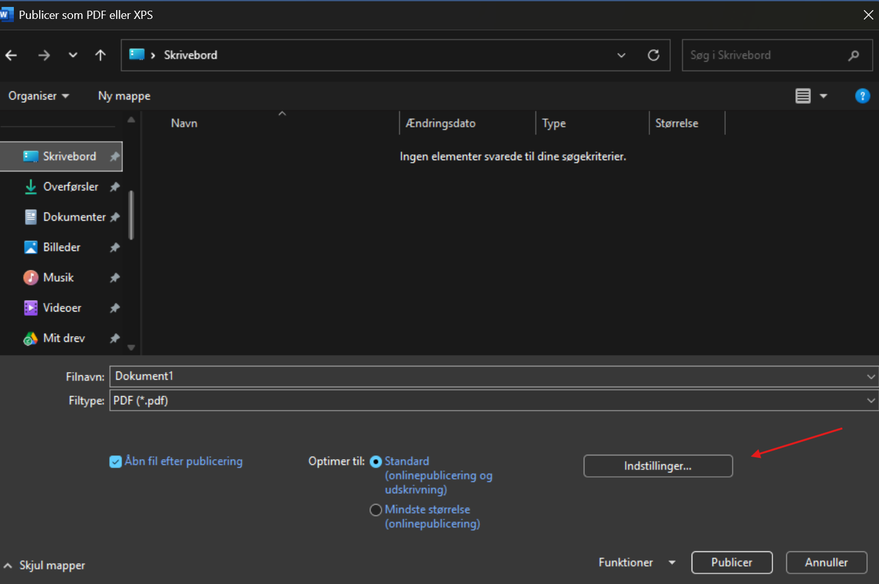Click the back navigation arrow

[x=11, y=55]
